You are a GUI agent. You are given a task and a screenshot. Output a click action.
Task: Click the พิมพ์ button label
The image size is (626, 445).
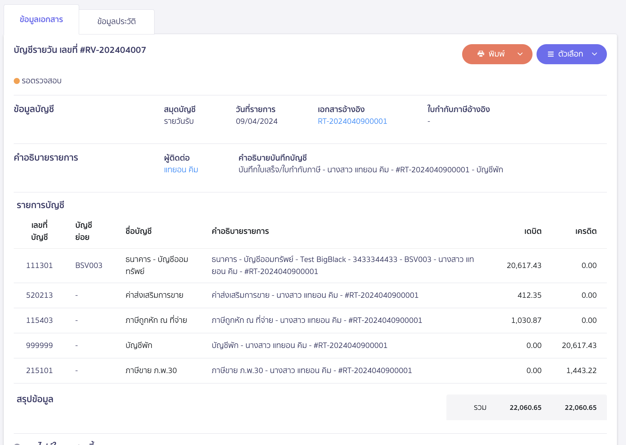coord(497,54)
